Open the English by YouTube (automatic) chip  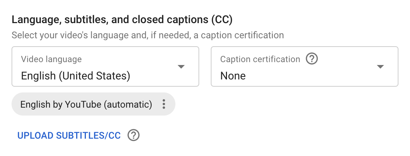coord(93,104)
